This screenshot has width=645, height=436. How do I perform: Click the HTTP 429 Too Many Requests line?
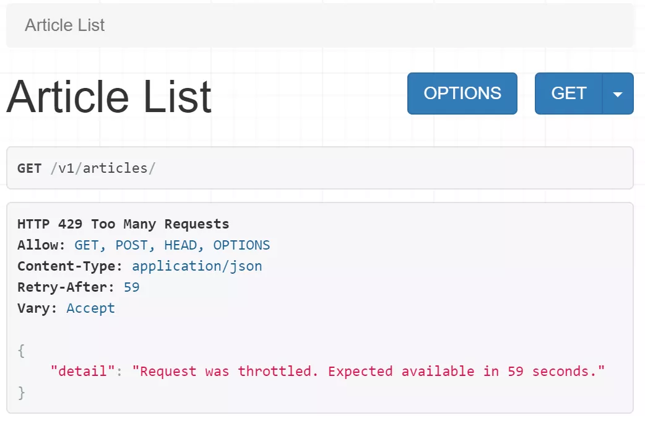click(123, 224)
